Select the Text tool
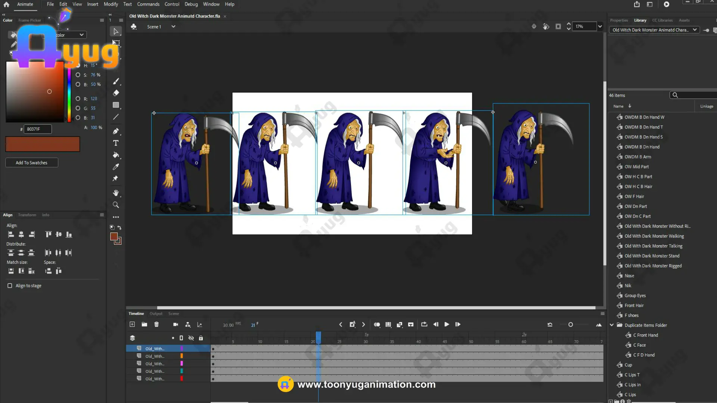The height and width of the screenshot is (403, 717). tap(116, 143)
